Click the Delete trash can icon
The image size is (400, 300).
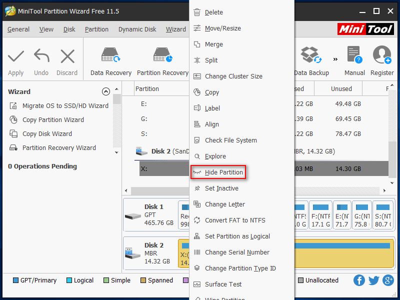197,12
